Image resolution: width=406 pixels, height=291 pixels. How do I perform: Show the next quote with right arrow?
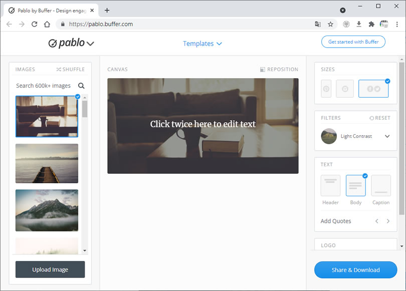[x=388, y=221]
